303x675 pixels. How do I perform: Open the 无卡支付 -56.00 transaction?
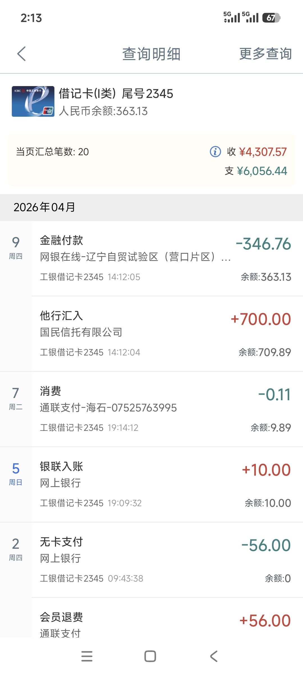pyautogui.click(x=166, y=560)
